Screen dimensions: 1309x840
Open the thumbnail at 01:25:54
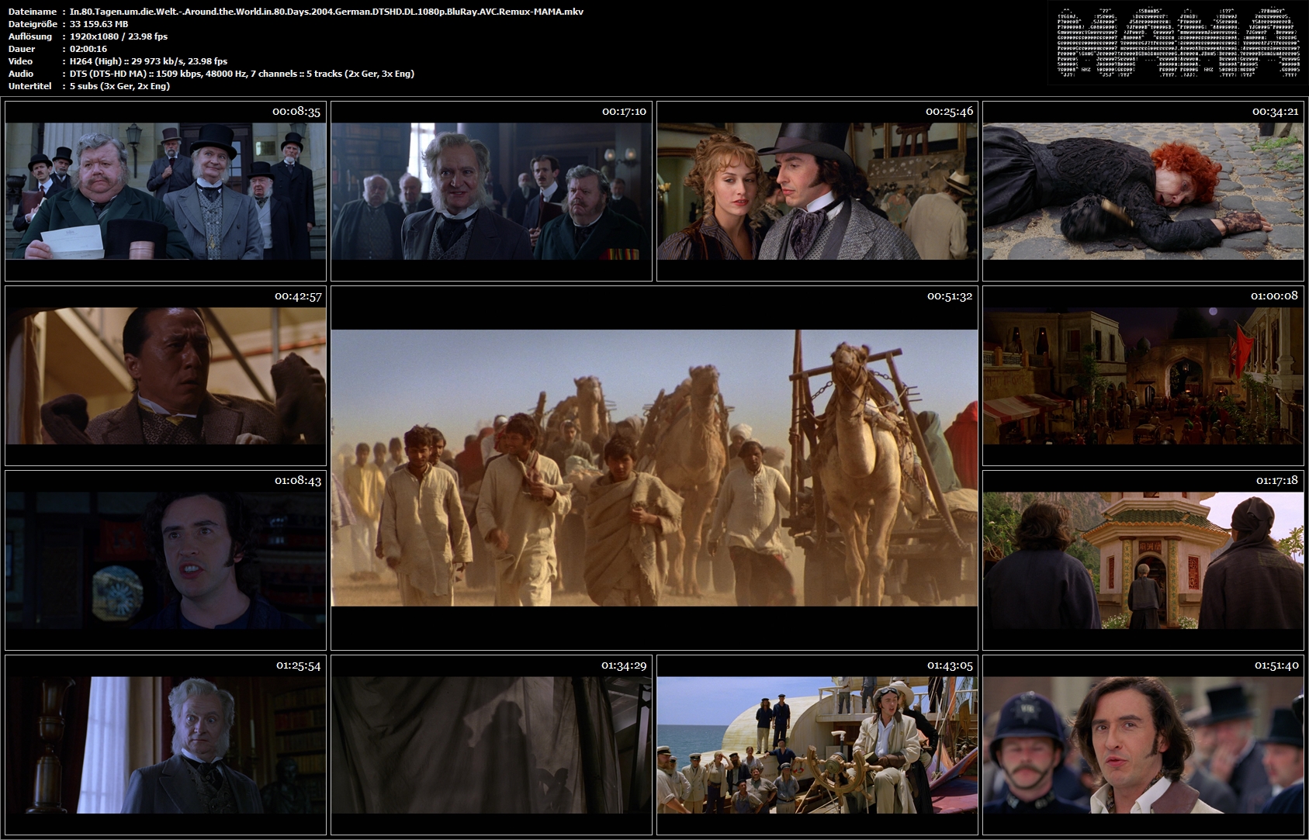[165, 745]
